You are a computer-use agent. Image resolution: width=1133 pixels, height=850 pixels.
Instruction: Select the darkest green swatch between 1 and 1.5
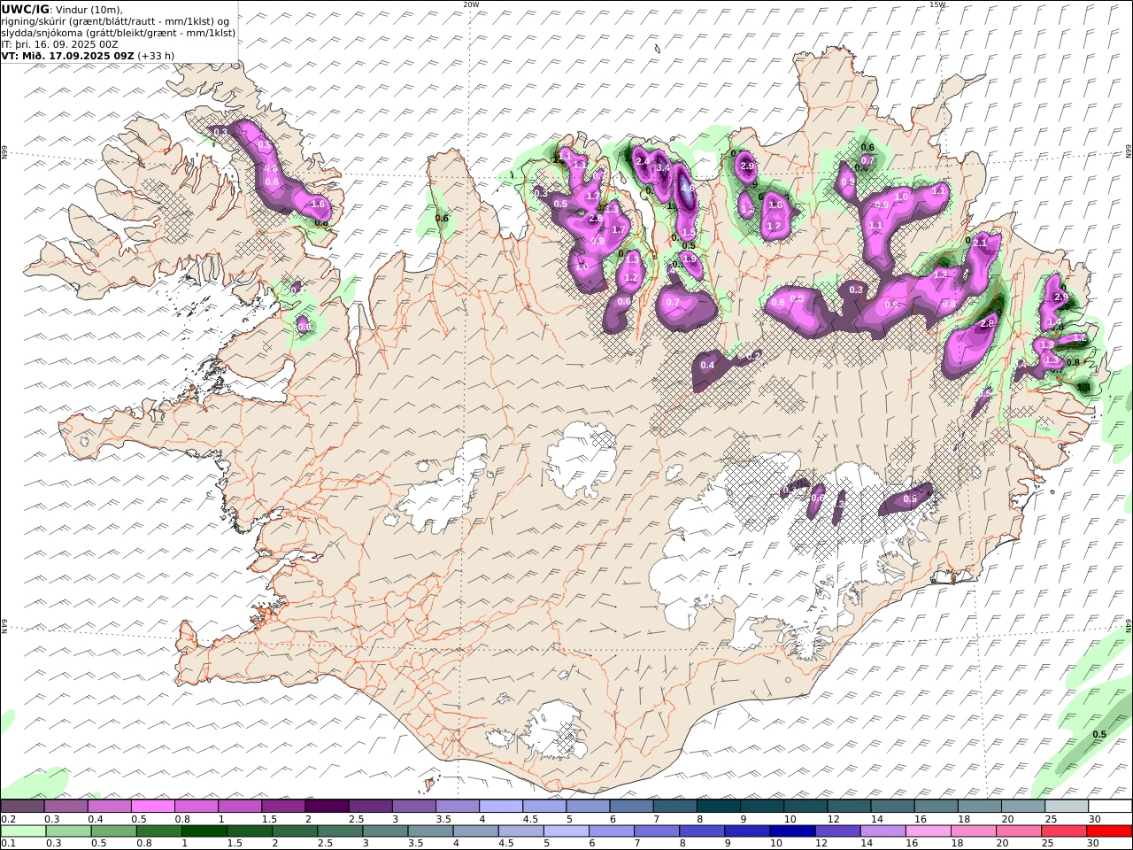click(204, 831)
